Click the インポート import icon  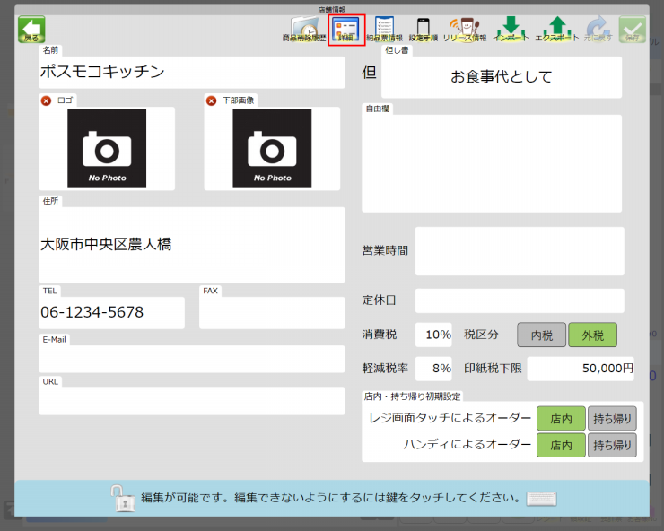pyautogui.click(x=511, y=29)
